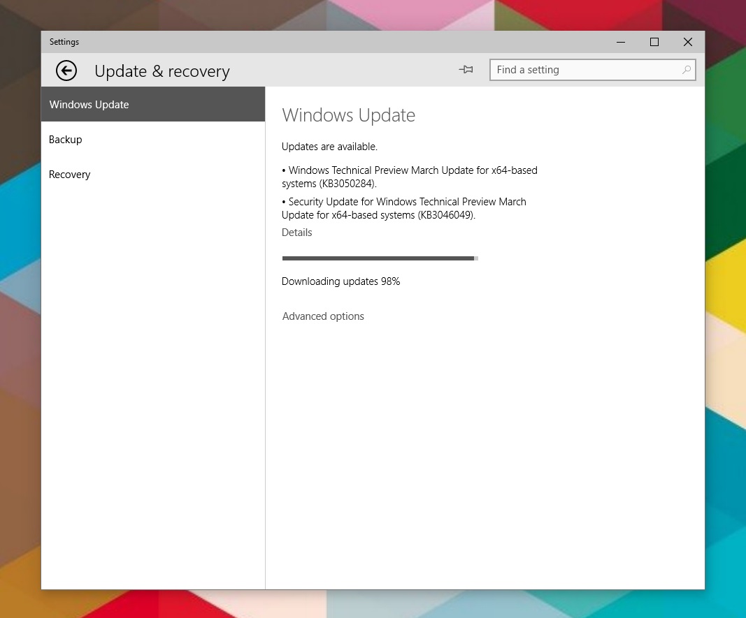Screen dimensions: 746x618
Task: Click the Update & recovery title
Action: 162,71
